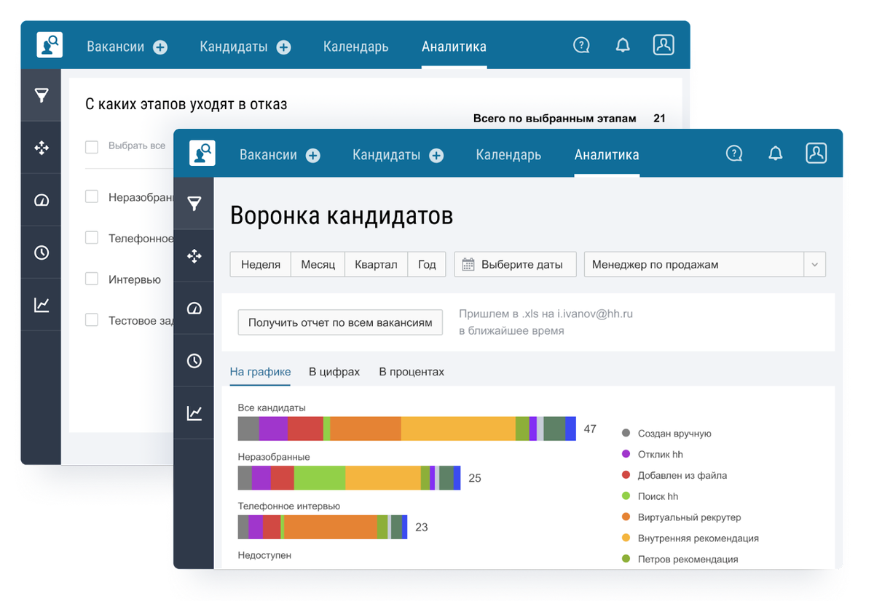This screenshot has width=874, height=601.
Task: Click Получить отчет по всем вакансиям
Action: pyautogui.click(x=340, y=322)
